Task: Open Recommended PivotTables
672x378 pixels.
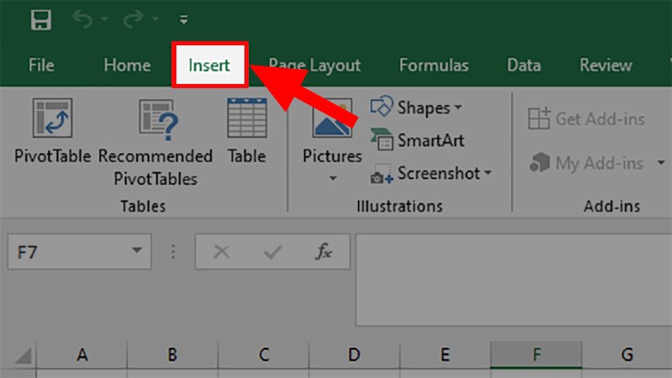Action: tap(155, 143)
